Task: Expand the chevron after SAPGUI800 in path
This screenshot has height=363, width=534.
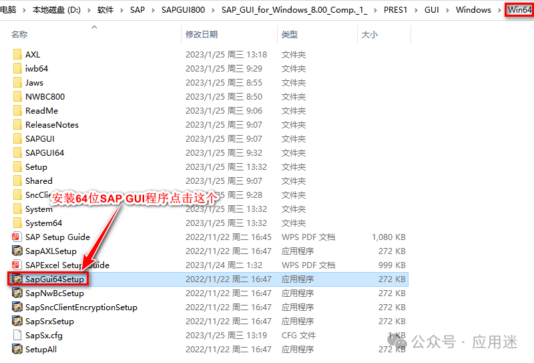Action: click(x=213, y=10)
